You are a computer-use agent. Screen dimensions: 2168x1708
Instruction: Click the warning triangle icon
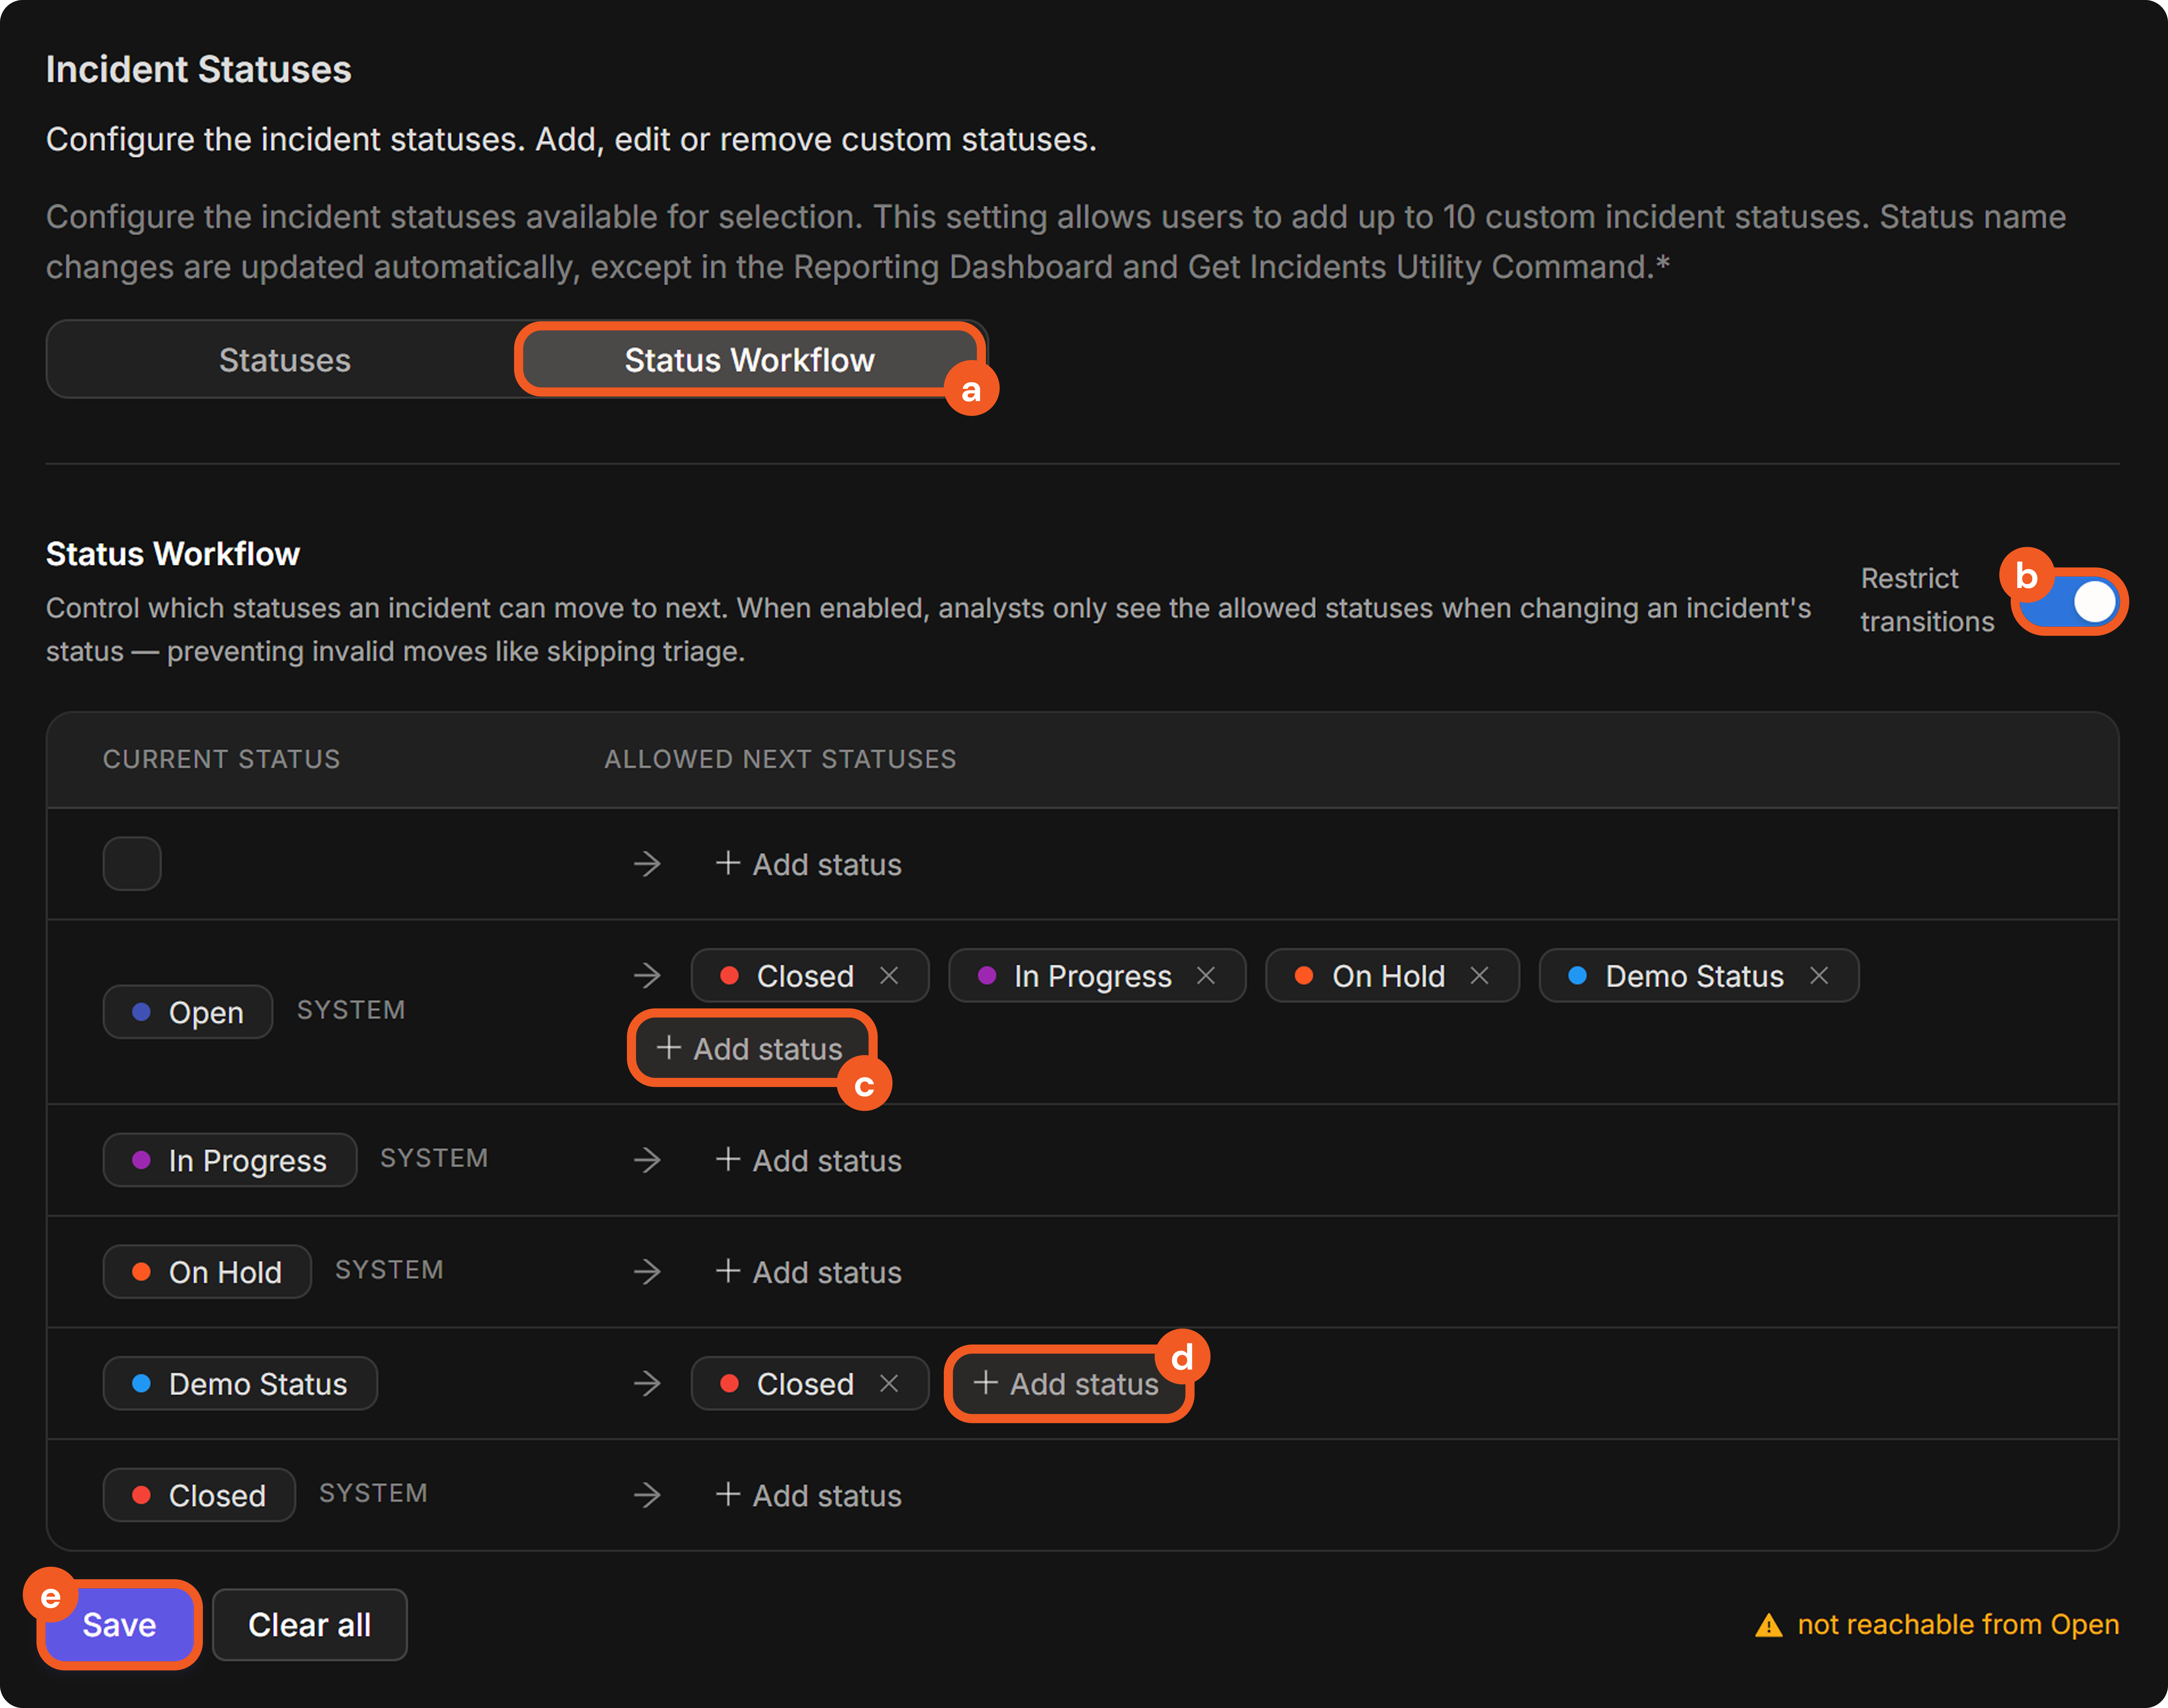point(1769,1625)
